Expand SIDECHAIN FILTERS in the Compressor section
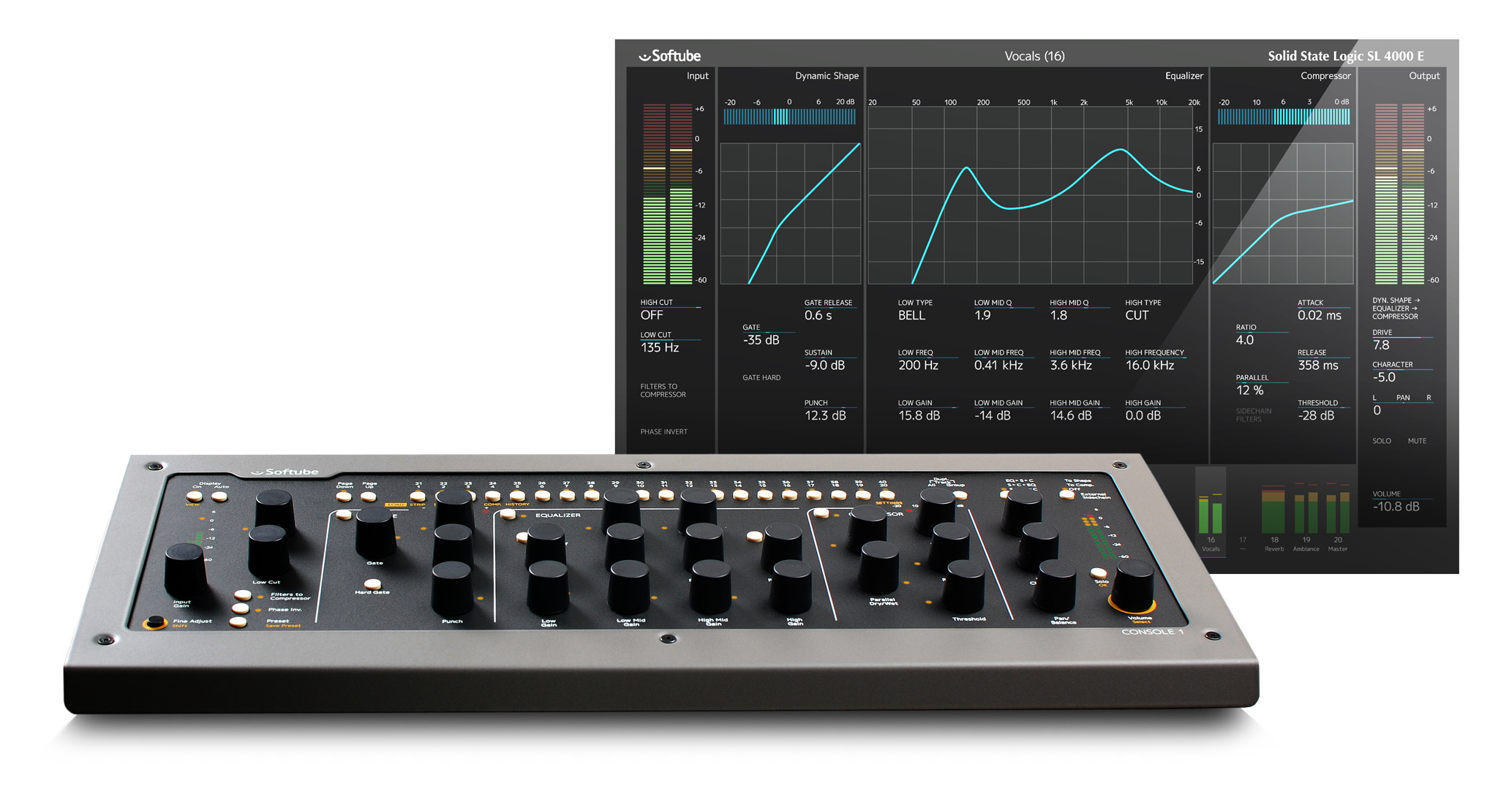Viewport: 1498px width, 805px height. click(x=1254, y=415)
